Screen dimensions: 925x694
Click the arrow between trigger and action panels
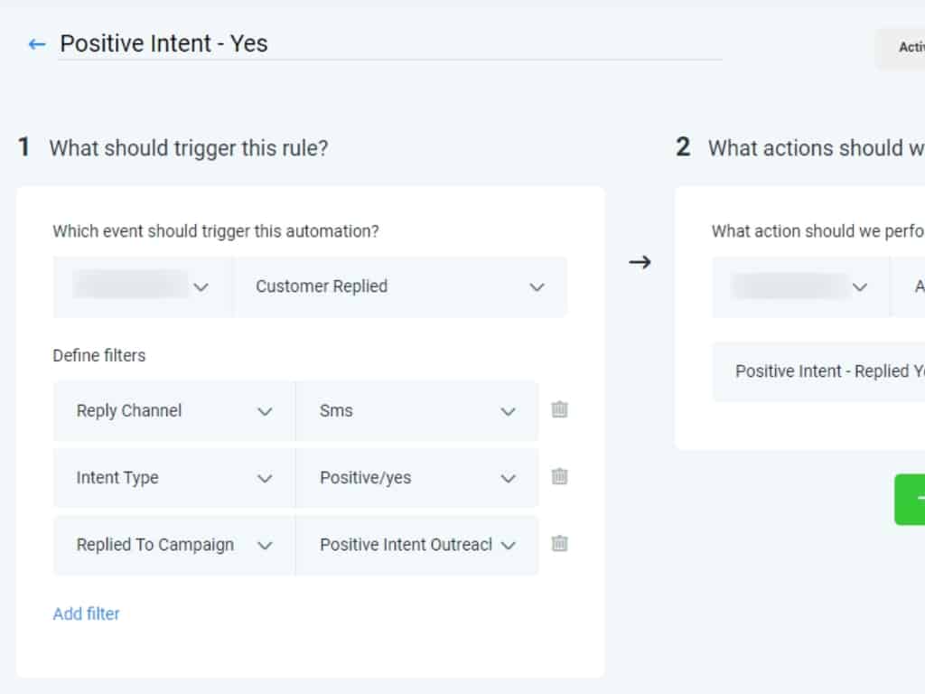[640, 262]
